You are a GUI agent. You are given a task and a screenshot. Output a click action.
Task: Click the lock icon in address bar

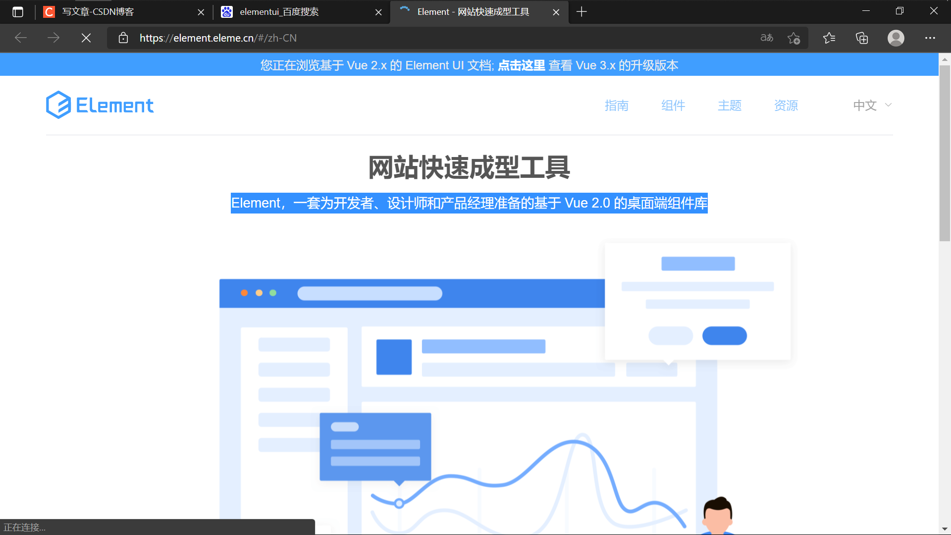(x=123, y=38)
